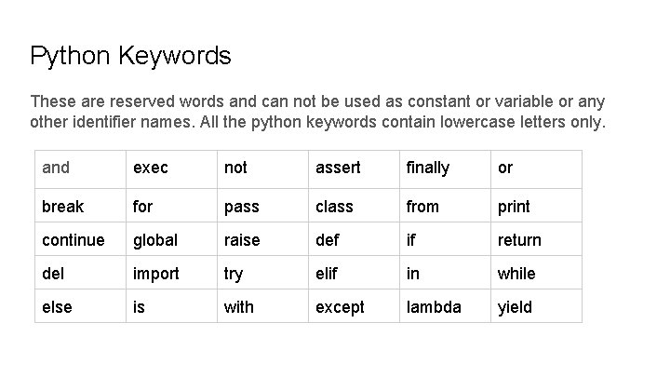Click the 'exec' table cell
The height and width of the screenshot is (377, 670).
pyautogui.click(x=172, y=169)
